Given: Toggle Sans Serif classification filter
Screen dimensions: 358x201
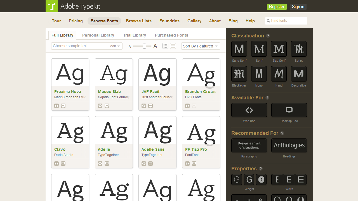Looking at the screenshot, I should (239, 49).
